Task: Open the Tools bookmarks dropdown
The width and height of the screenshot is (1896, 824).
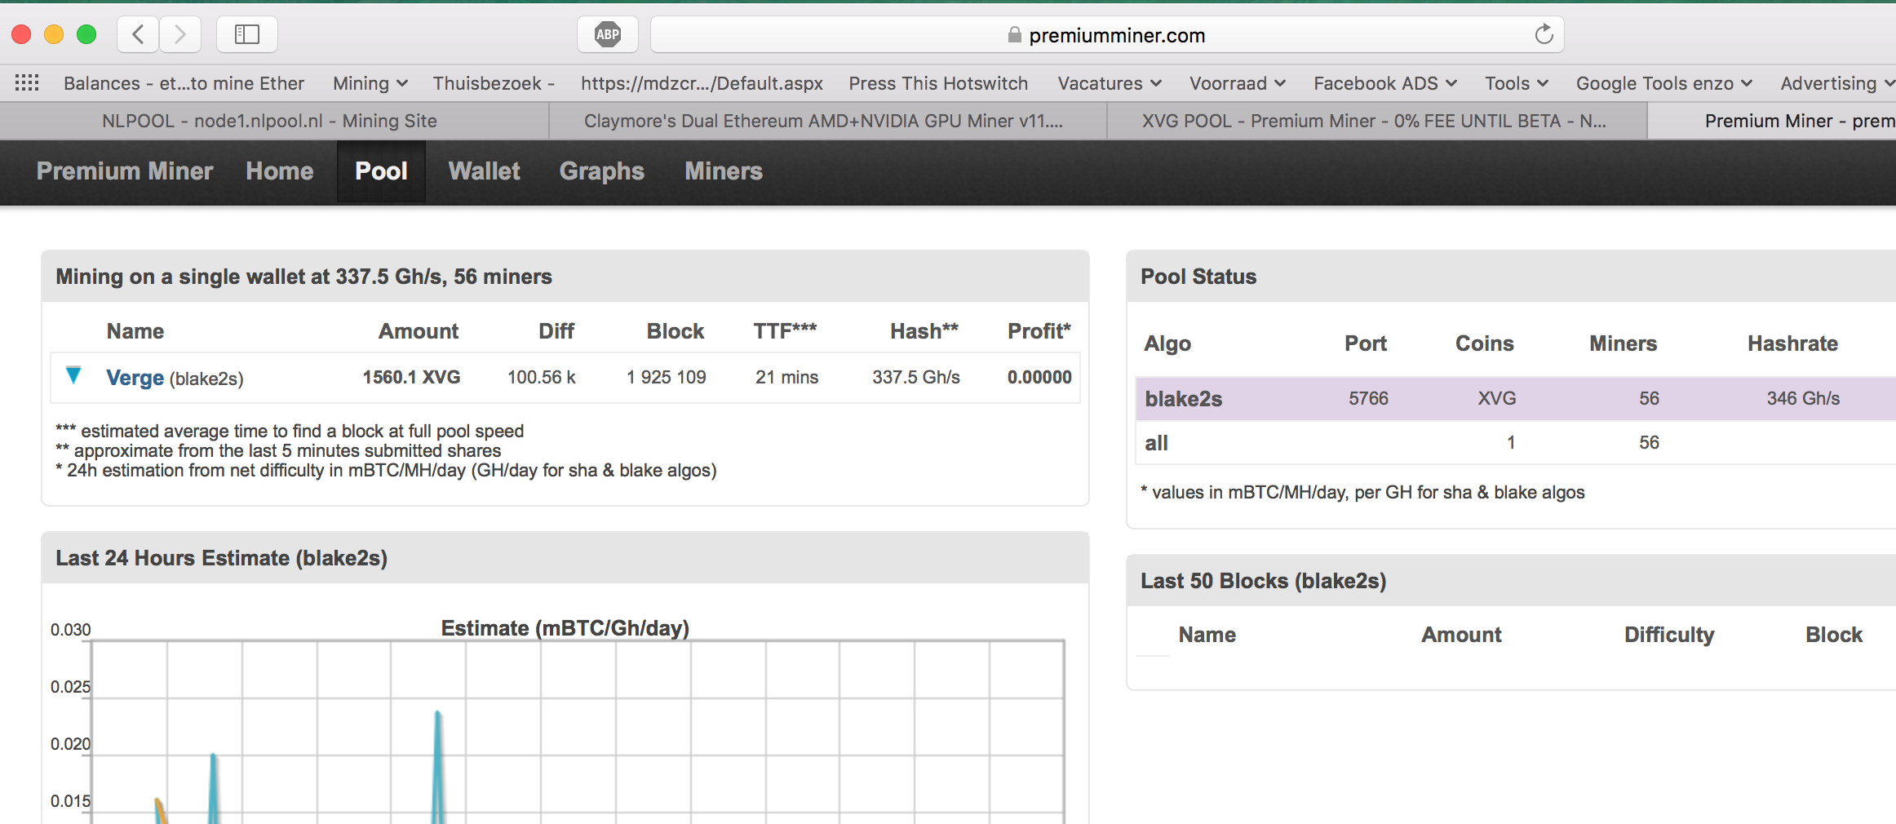Action: (1517, 83)
